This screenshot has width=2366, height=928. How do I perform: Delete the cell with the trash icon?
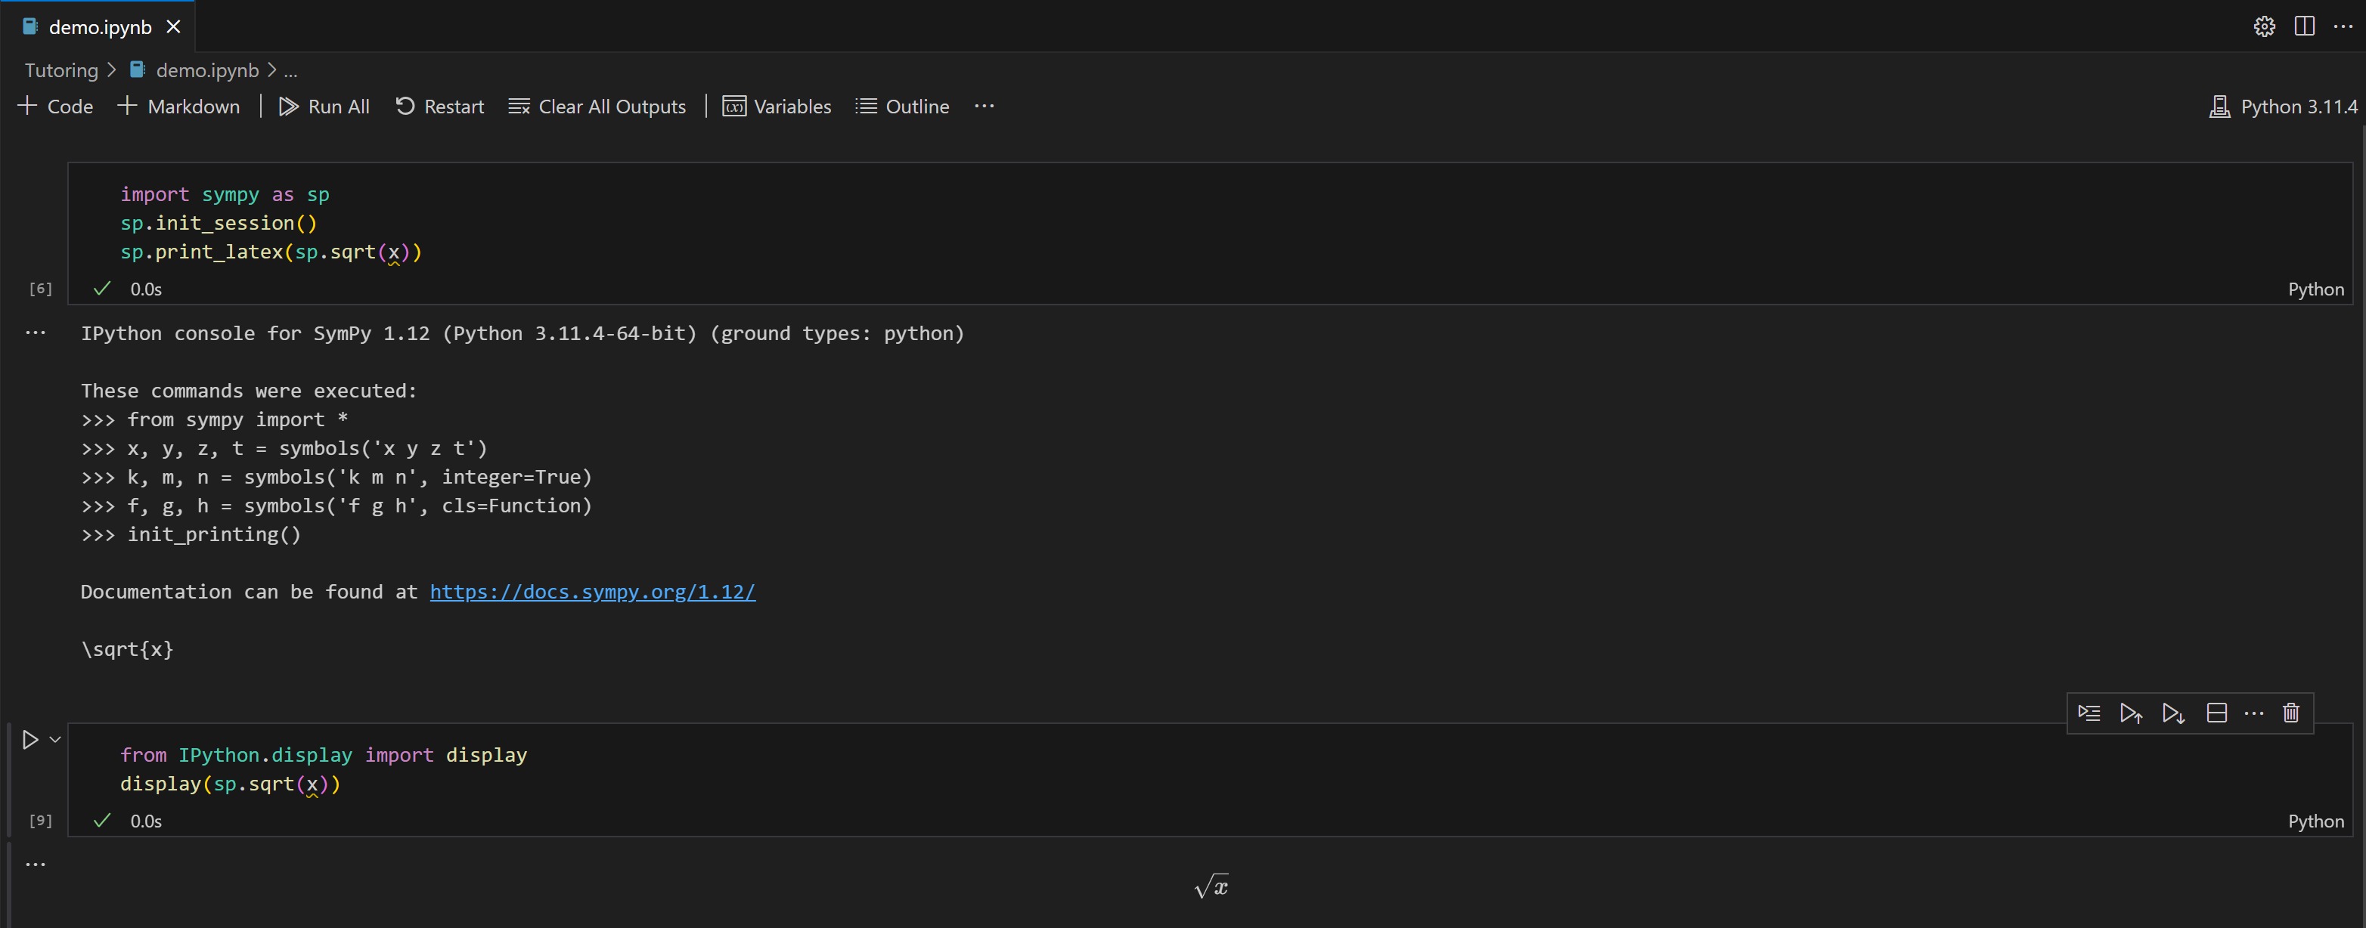pos(2290,713)
